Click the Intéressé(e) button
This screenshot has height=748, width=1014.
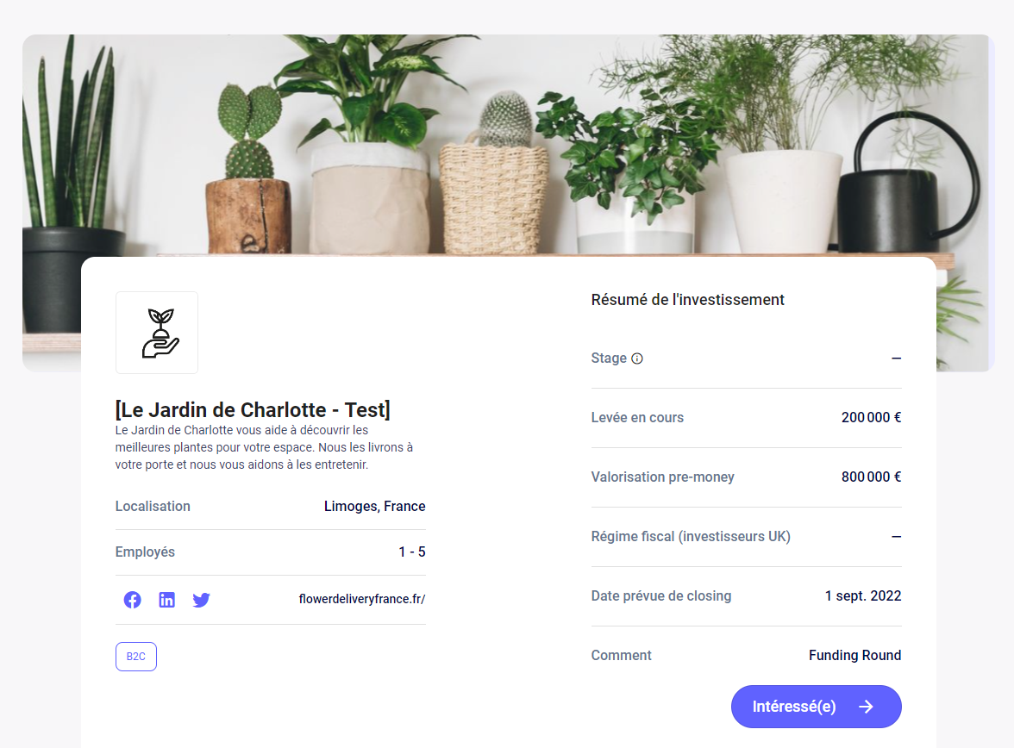pos(816,707)
